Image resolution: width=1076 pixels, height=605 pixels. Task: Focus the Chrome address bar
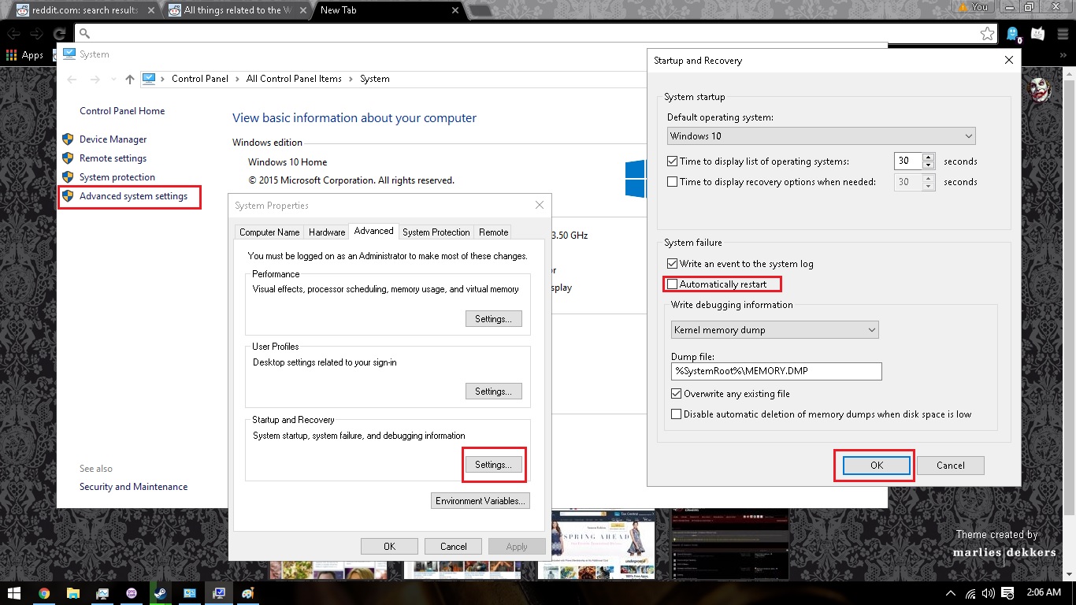point(536,33)
